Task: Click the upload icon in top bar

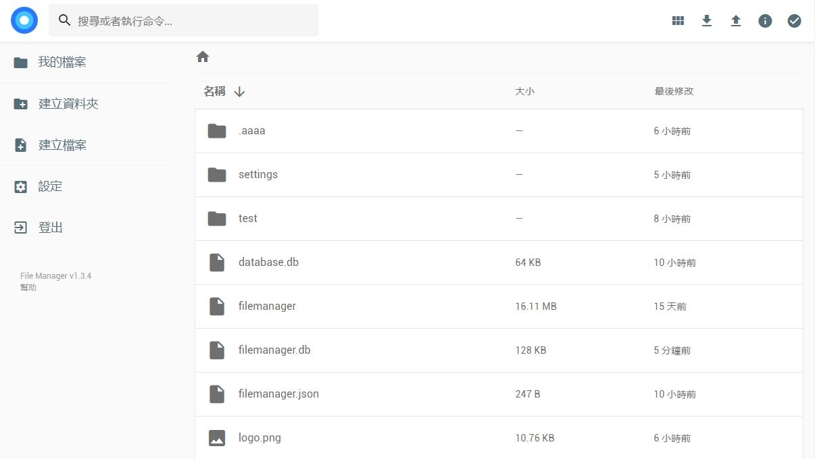Action: coord(736,21)
